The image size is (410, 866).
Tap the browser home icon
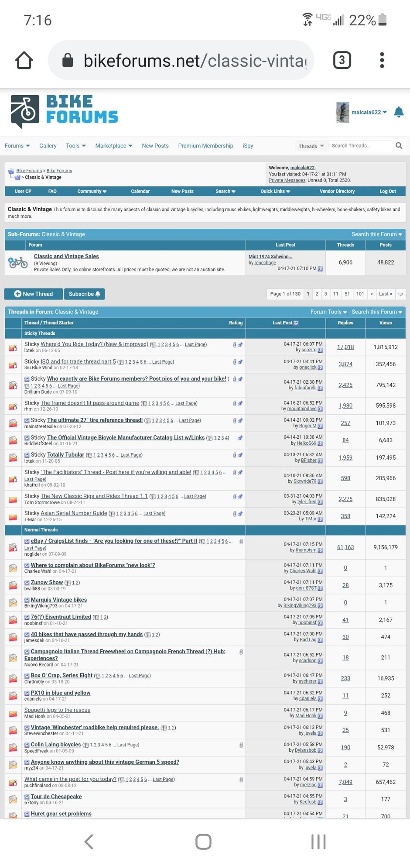tap(24, 60)
